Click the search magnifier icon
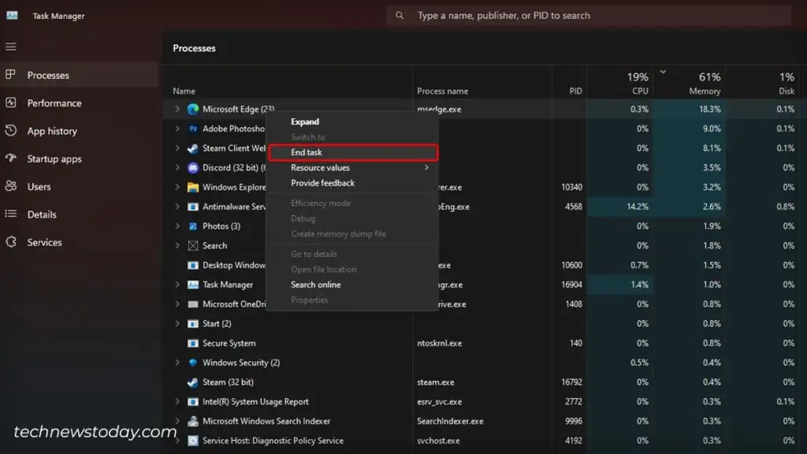807x454 pixels. click(x=400, y=16)
